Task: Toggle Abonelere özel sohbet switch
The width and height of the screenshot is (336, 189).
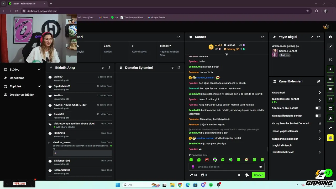Action: pyautogui.click(x=318, y=108)
